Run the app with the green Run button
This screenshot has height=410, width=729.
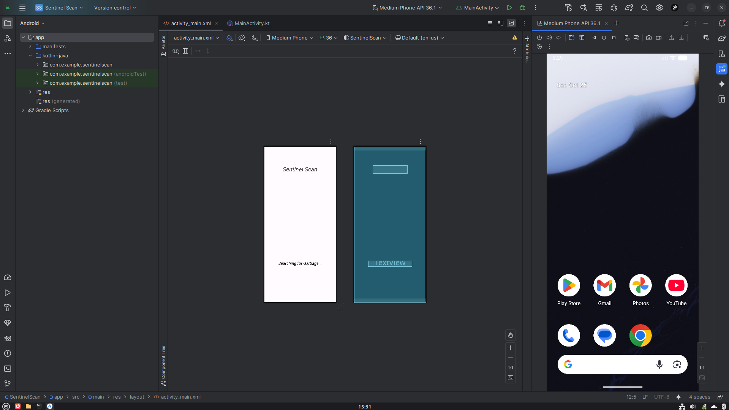(509, 8)
